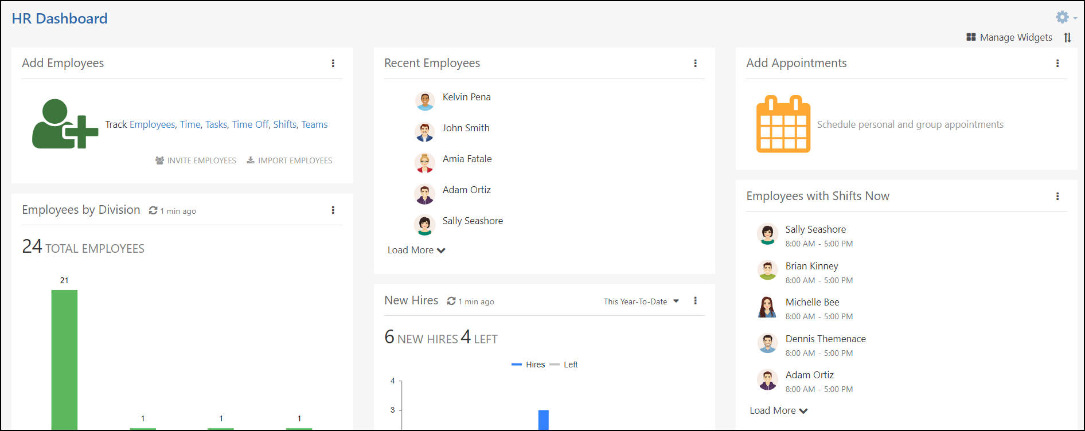This screenshot has height=431, width=1085.
Task: Open New Hires widget options menu
Action: 696,300
